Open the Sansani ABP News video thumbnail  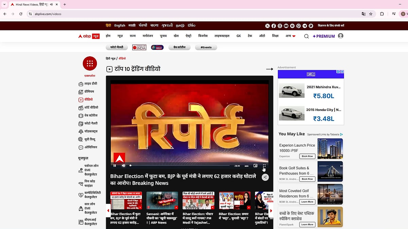[162, 201]
